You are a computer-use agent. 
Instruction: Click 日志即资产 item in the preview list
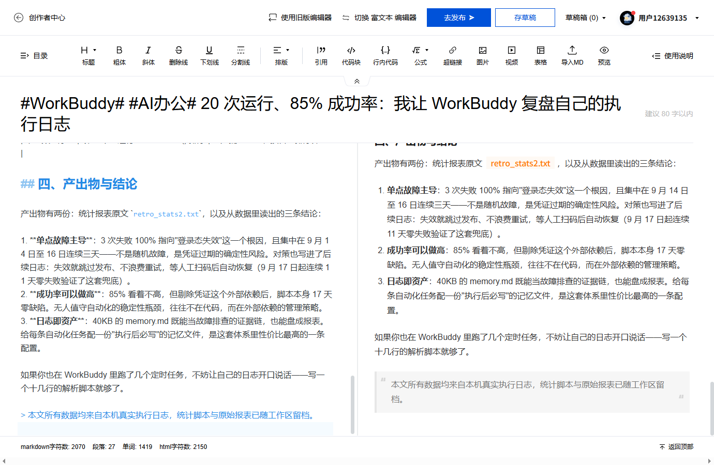tap(408, 281)
